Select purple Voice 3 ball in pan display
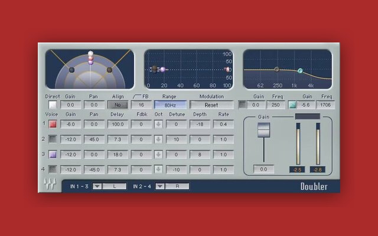Screen dimensions: 378x236 pyautogui.click(x=90, y=63)
